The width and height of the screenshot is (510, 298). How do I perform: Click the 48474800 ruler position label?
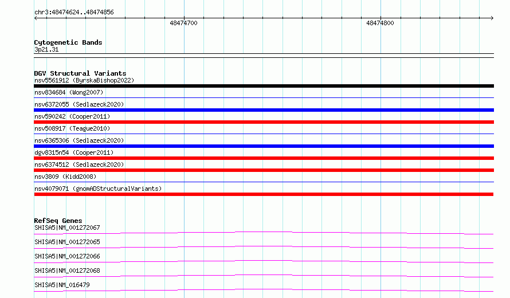380,23
